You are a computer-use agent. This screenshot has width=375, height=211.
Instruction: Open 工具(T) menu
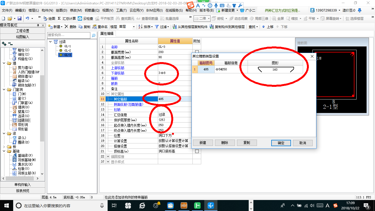(x=121, y=10)
